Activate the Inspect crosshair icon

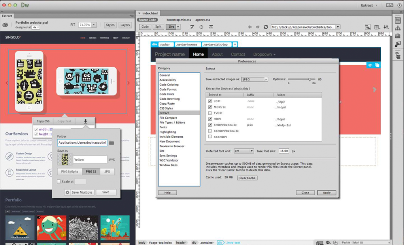click(201, 27)
